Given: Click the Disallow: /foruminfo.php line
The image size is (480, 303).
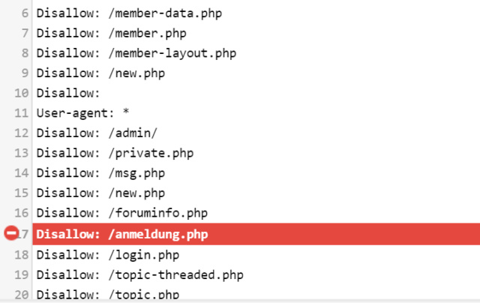Looking at the screenshot, I should point(122,213).
